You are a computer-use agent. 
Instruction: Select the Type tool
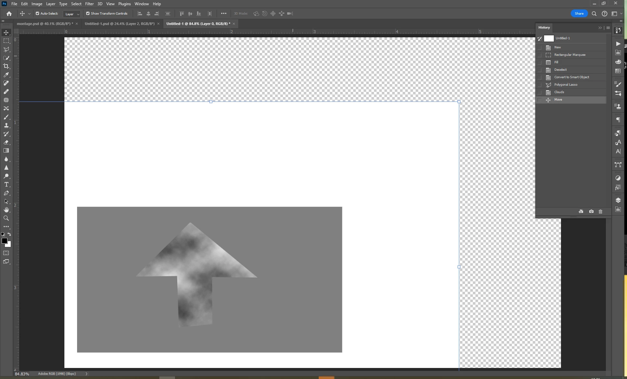coord(6,184)
